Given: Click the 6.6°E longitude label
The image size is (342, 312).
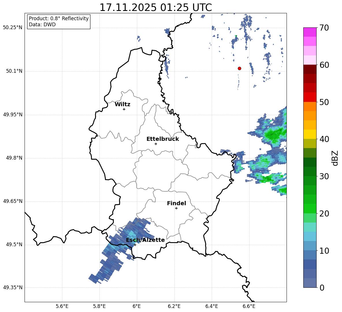Looking at the screenshot, I should pyautogui.click(x=249, y=306).
